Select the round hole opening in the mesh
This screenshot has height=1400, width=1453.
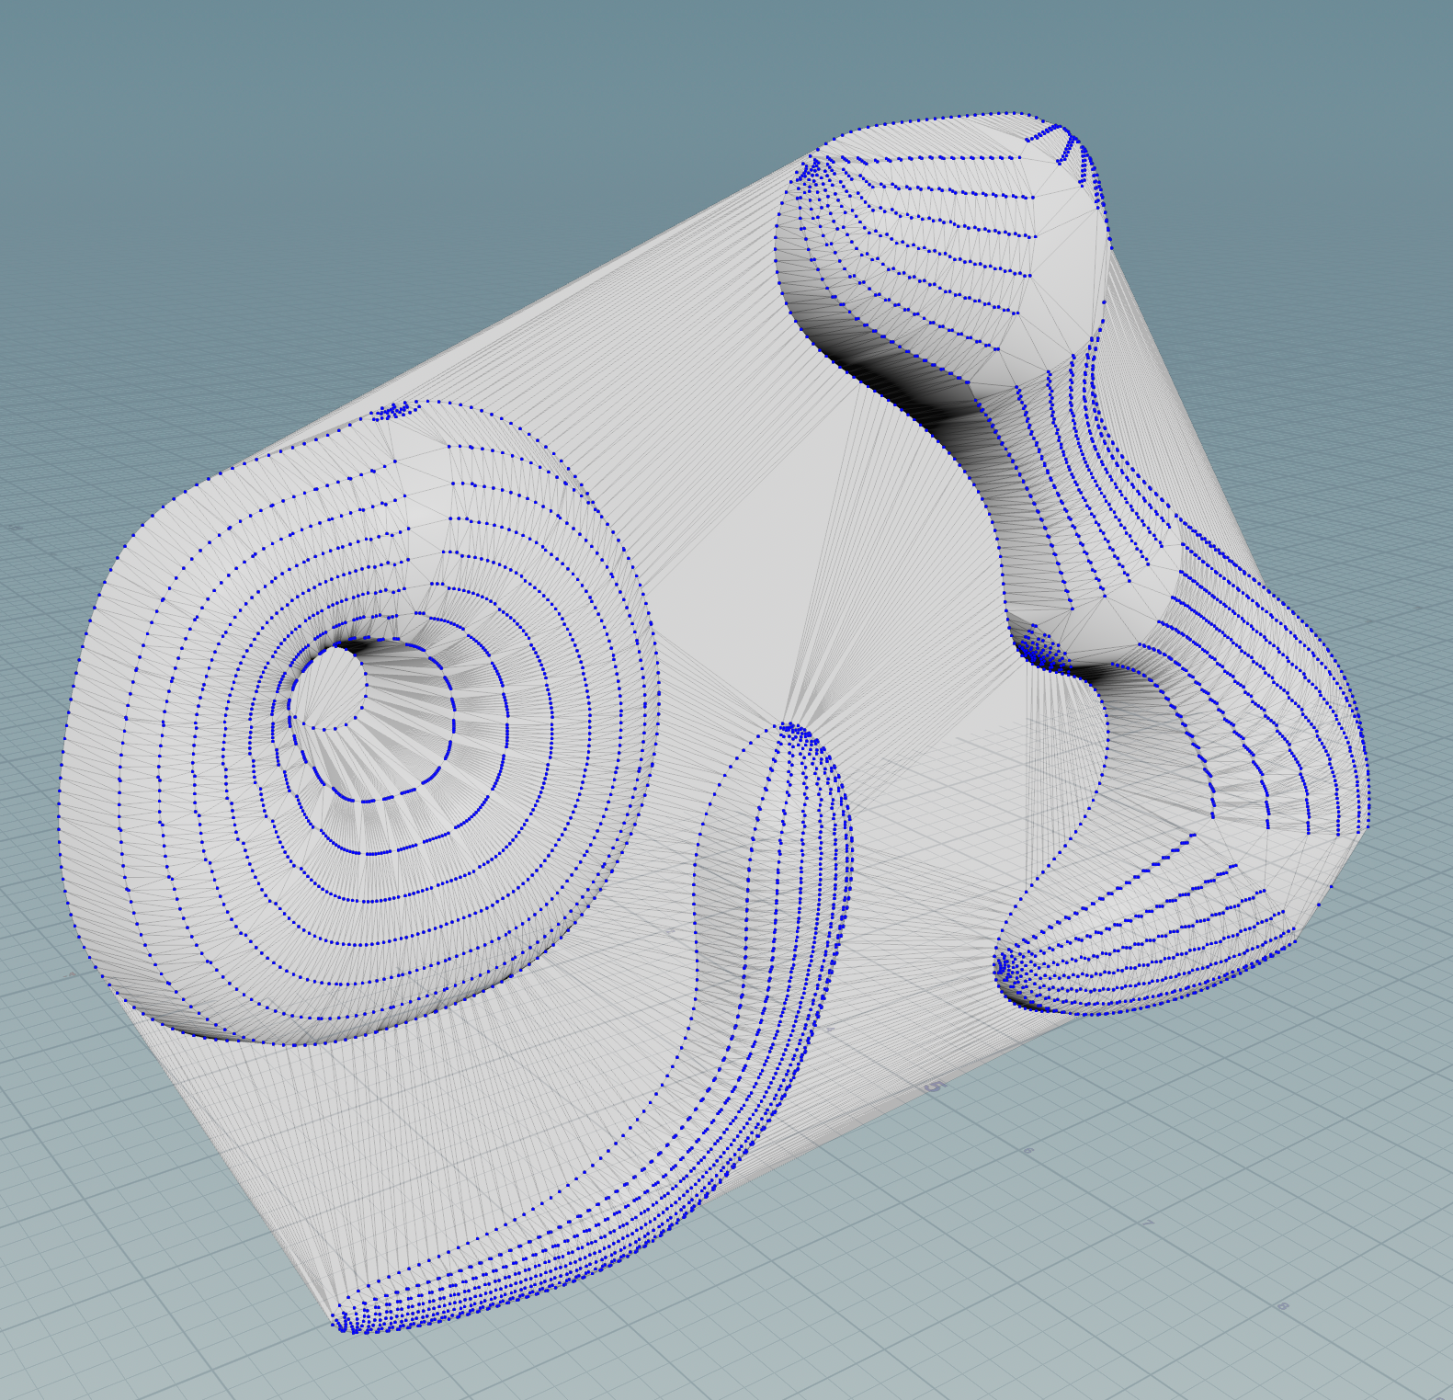point(329,687)
